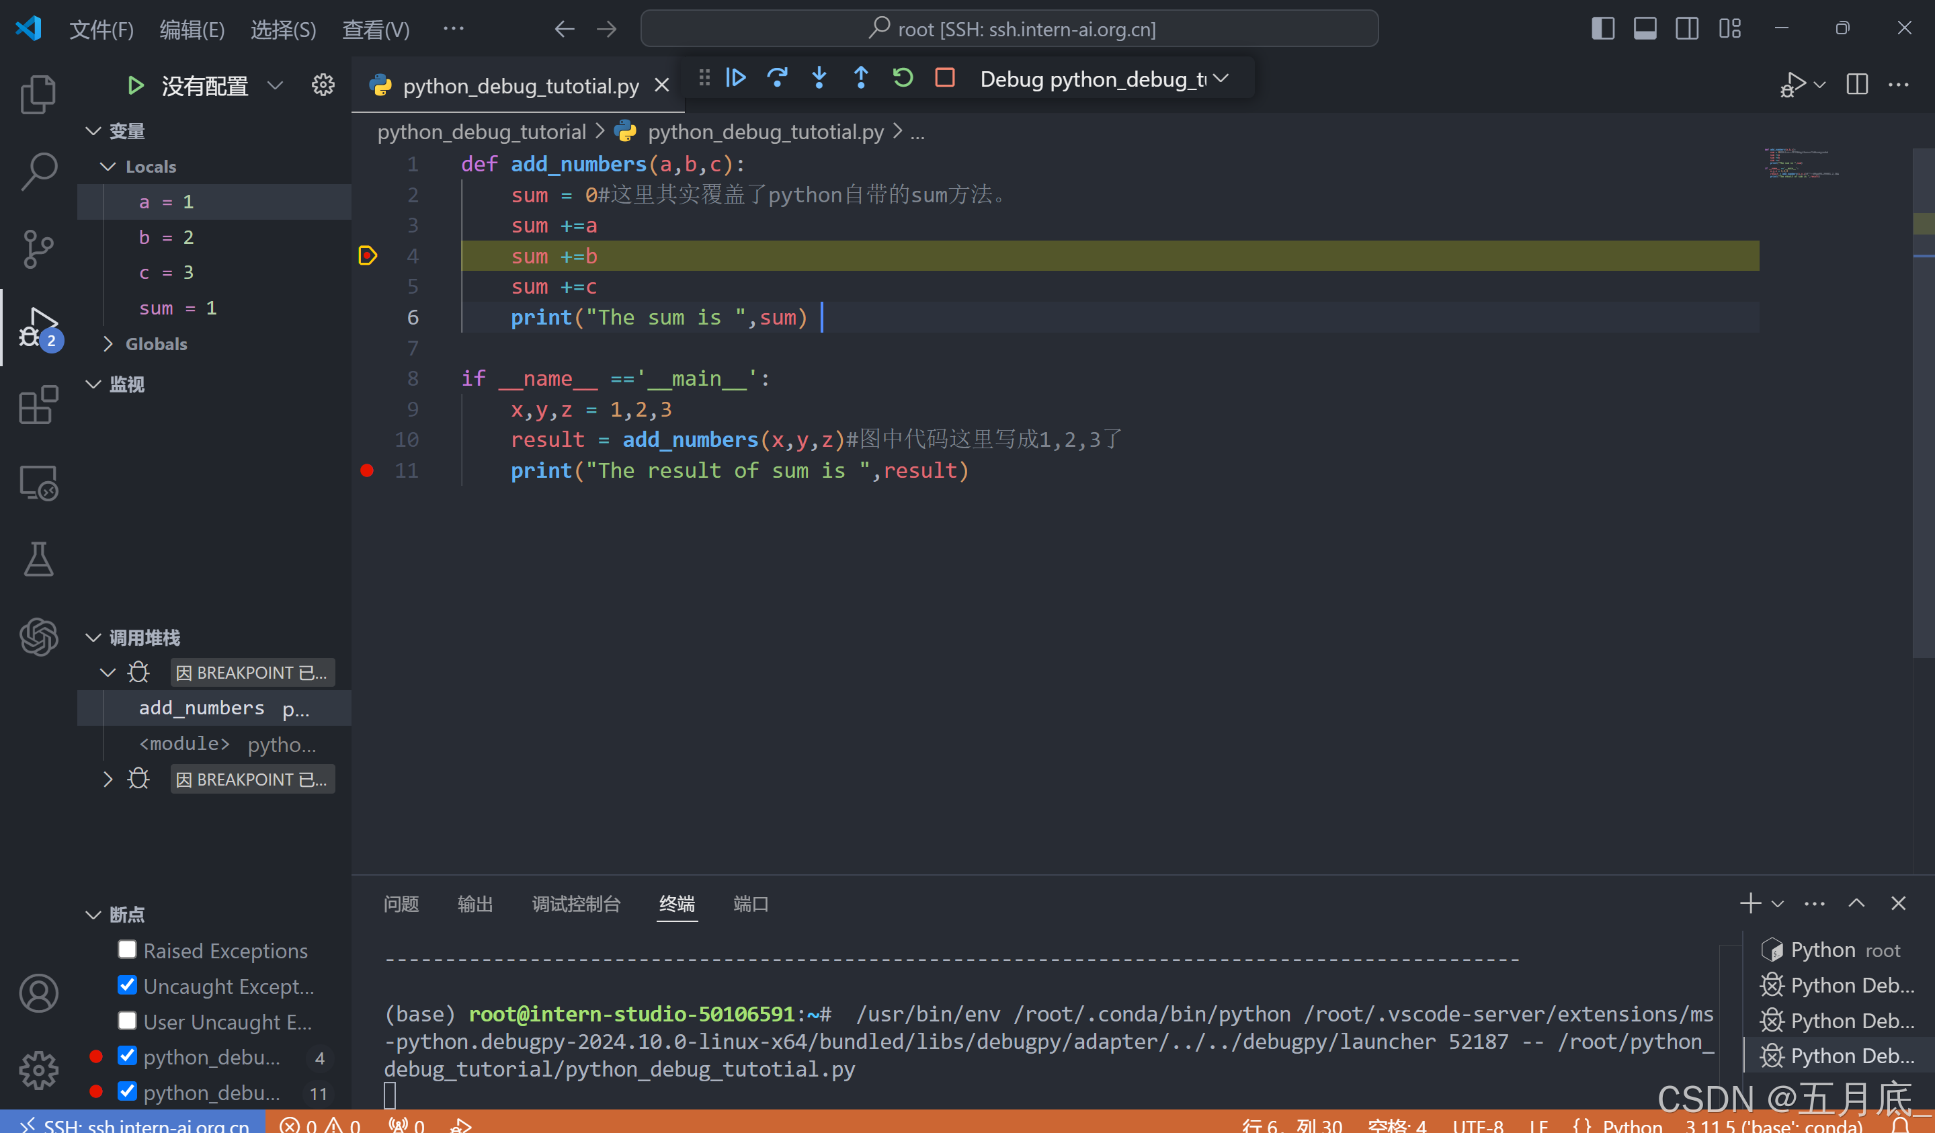
Task: Open the Testing view beaker icon
Action: 38,559
